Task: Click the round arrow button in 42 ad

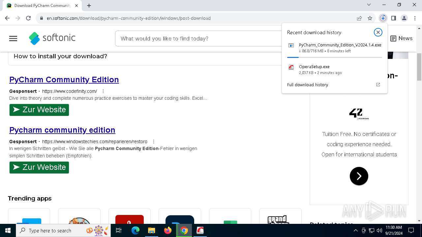Action: click(359, 176)
